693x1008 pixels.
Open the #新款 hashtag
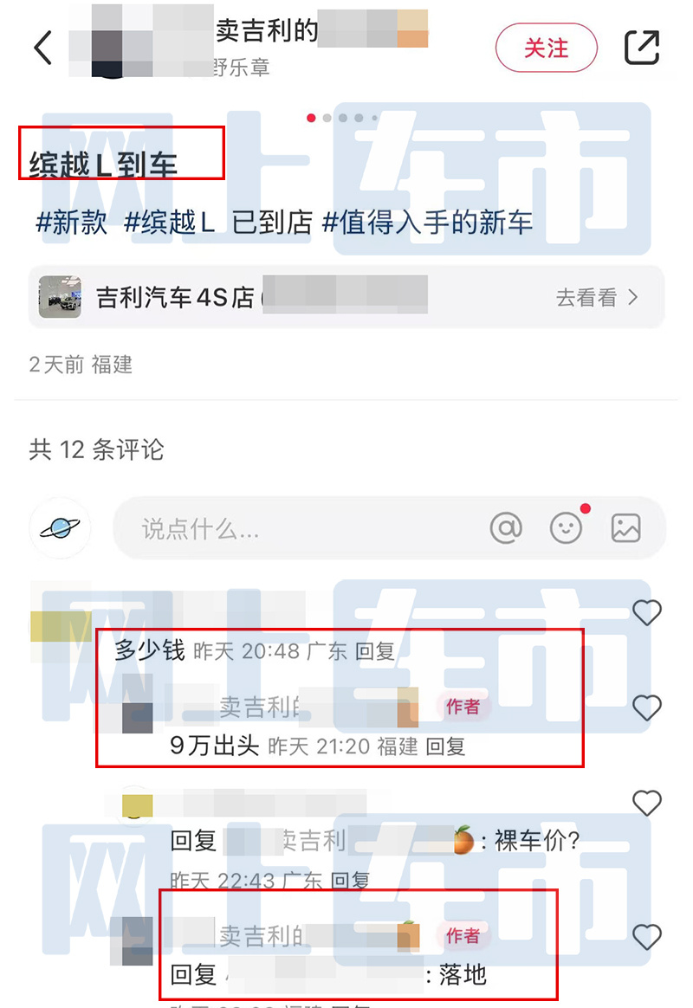[x=71, y=223]
